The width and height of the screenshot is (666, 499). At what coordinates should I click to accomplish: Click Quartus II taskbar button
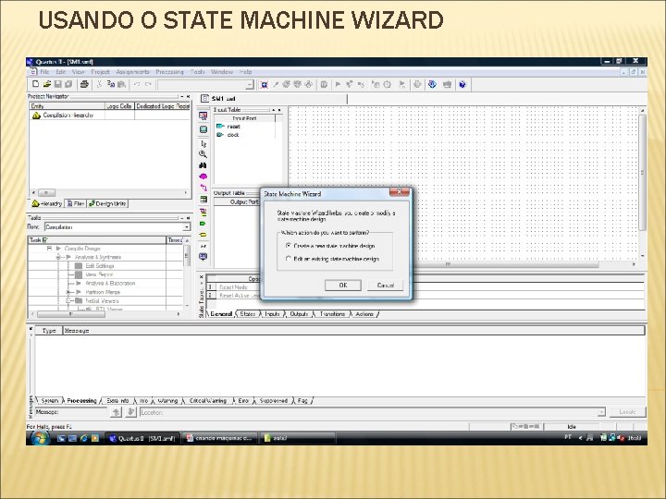[142, 438]
